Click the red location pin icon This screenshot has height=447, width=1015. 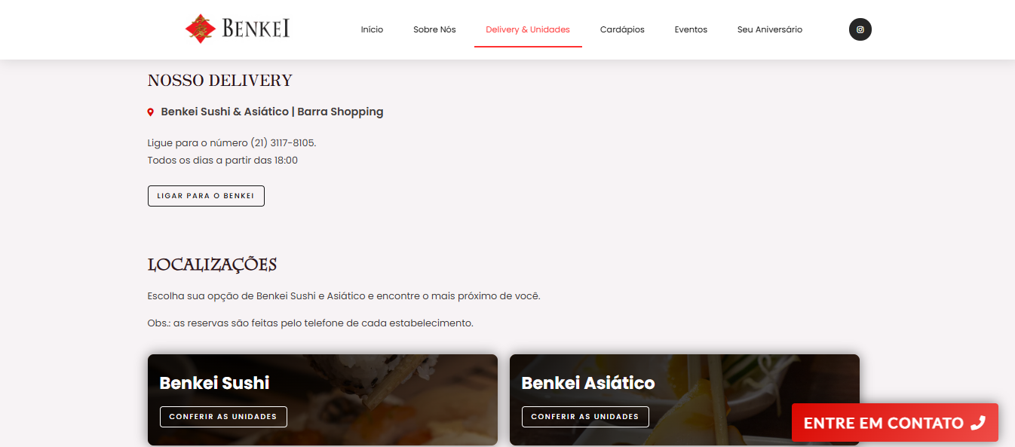[x=151, y=112]
